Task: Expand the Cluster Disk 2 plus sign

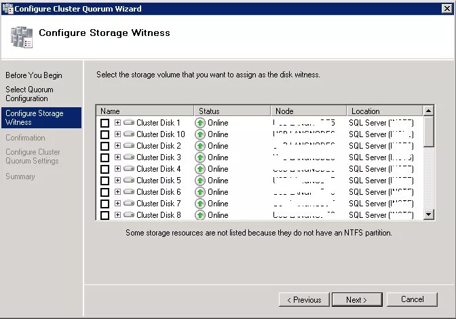Action: [117, 145]
